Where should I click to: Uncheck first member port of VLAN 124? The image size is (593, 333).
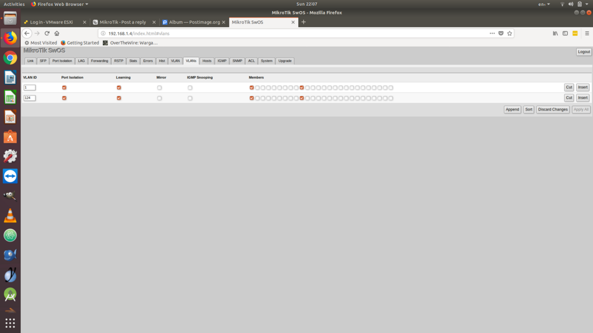252,98
